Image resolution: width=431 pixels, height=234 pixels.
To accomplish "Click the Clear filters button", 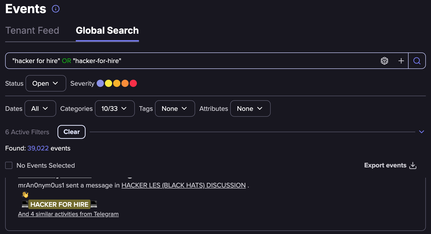I will [x=71, y=132].
